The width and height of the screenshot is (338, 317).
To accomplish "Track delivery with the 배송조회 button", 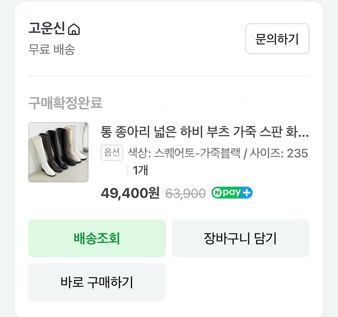I will (x=97, y=238).
